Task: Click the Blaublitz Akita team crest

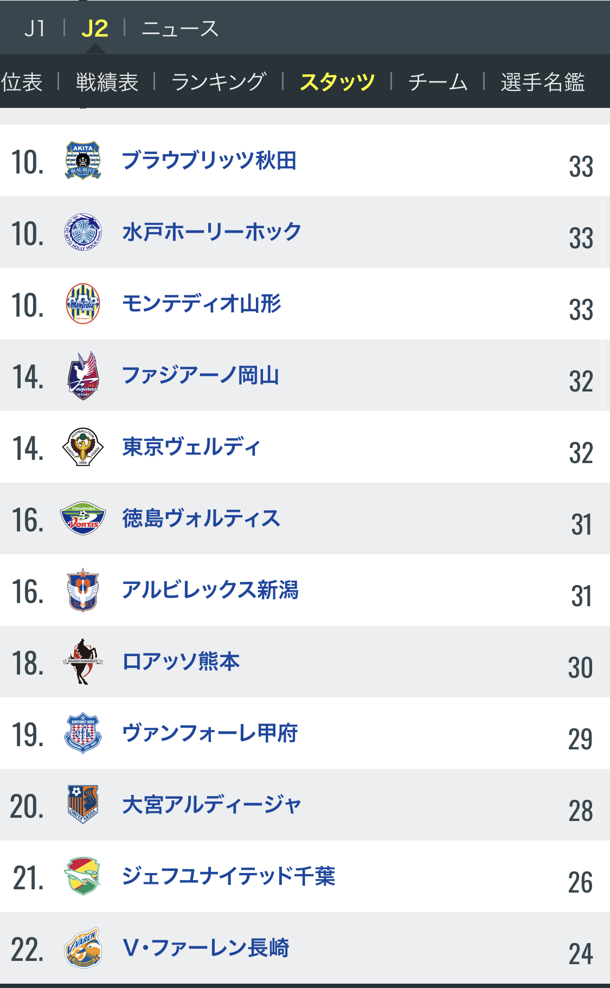Action: (83, 161)
